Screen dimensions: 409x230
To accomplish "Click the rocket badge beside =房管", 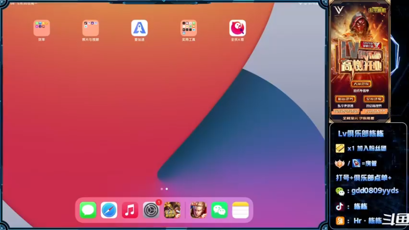I will pyautogui.click(x=356, y=163).
